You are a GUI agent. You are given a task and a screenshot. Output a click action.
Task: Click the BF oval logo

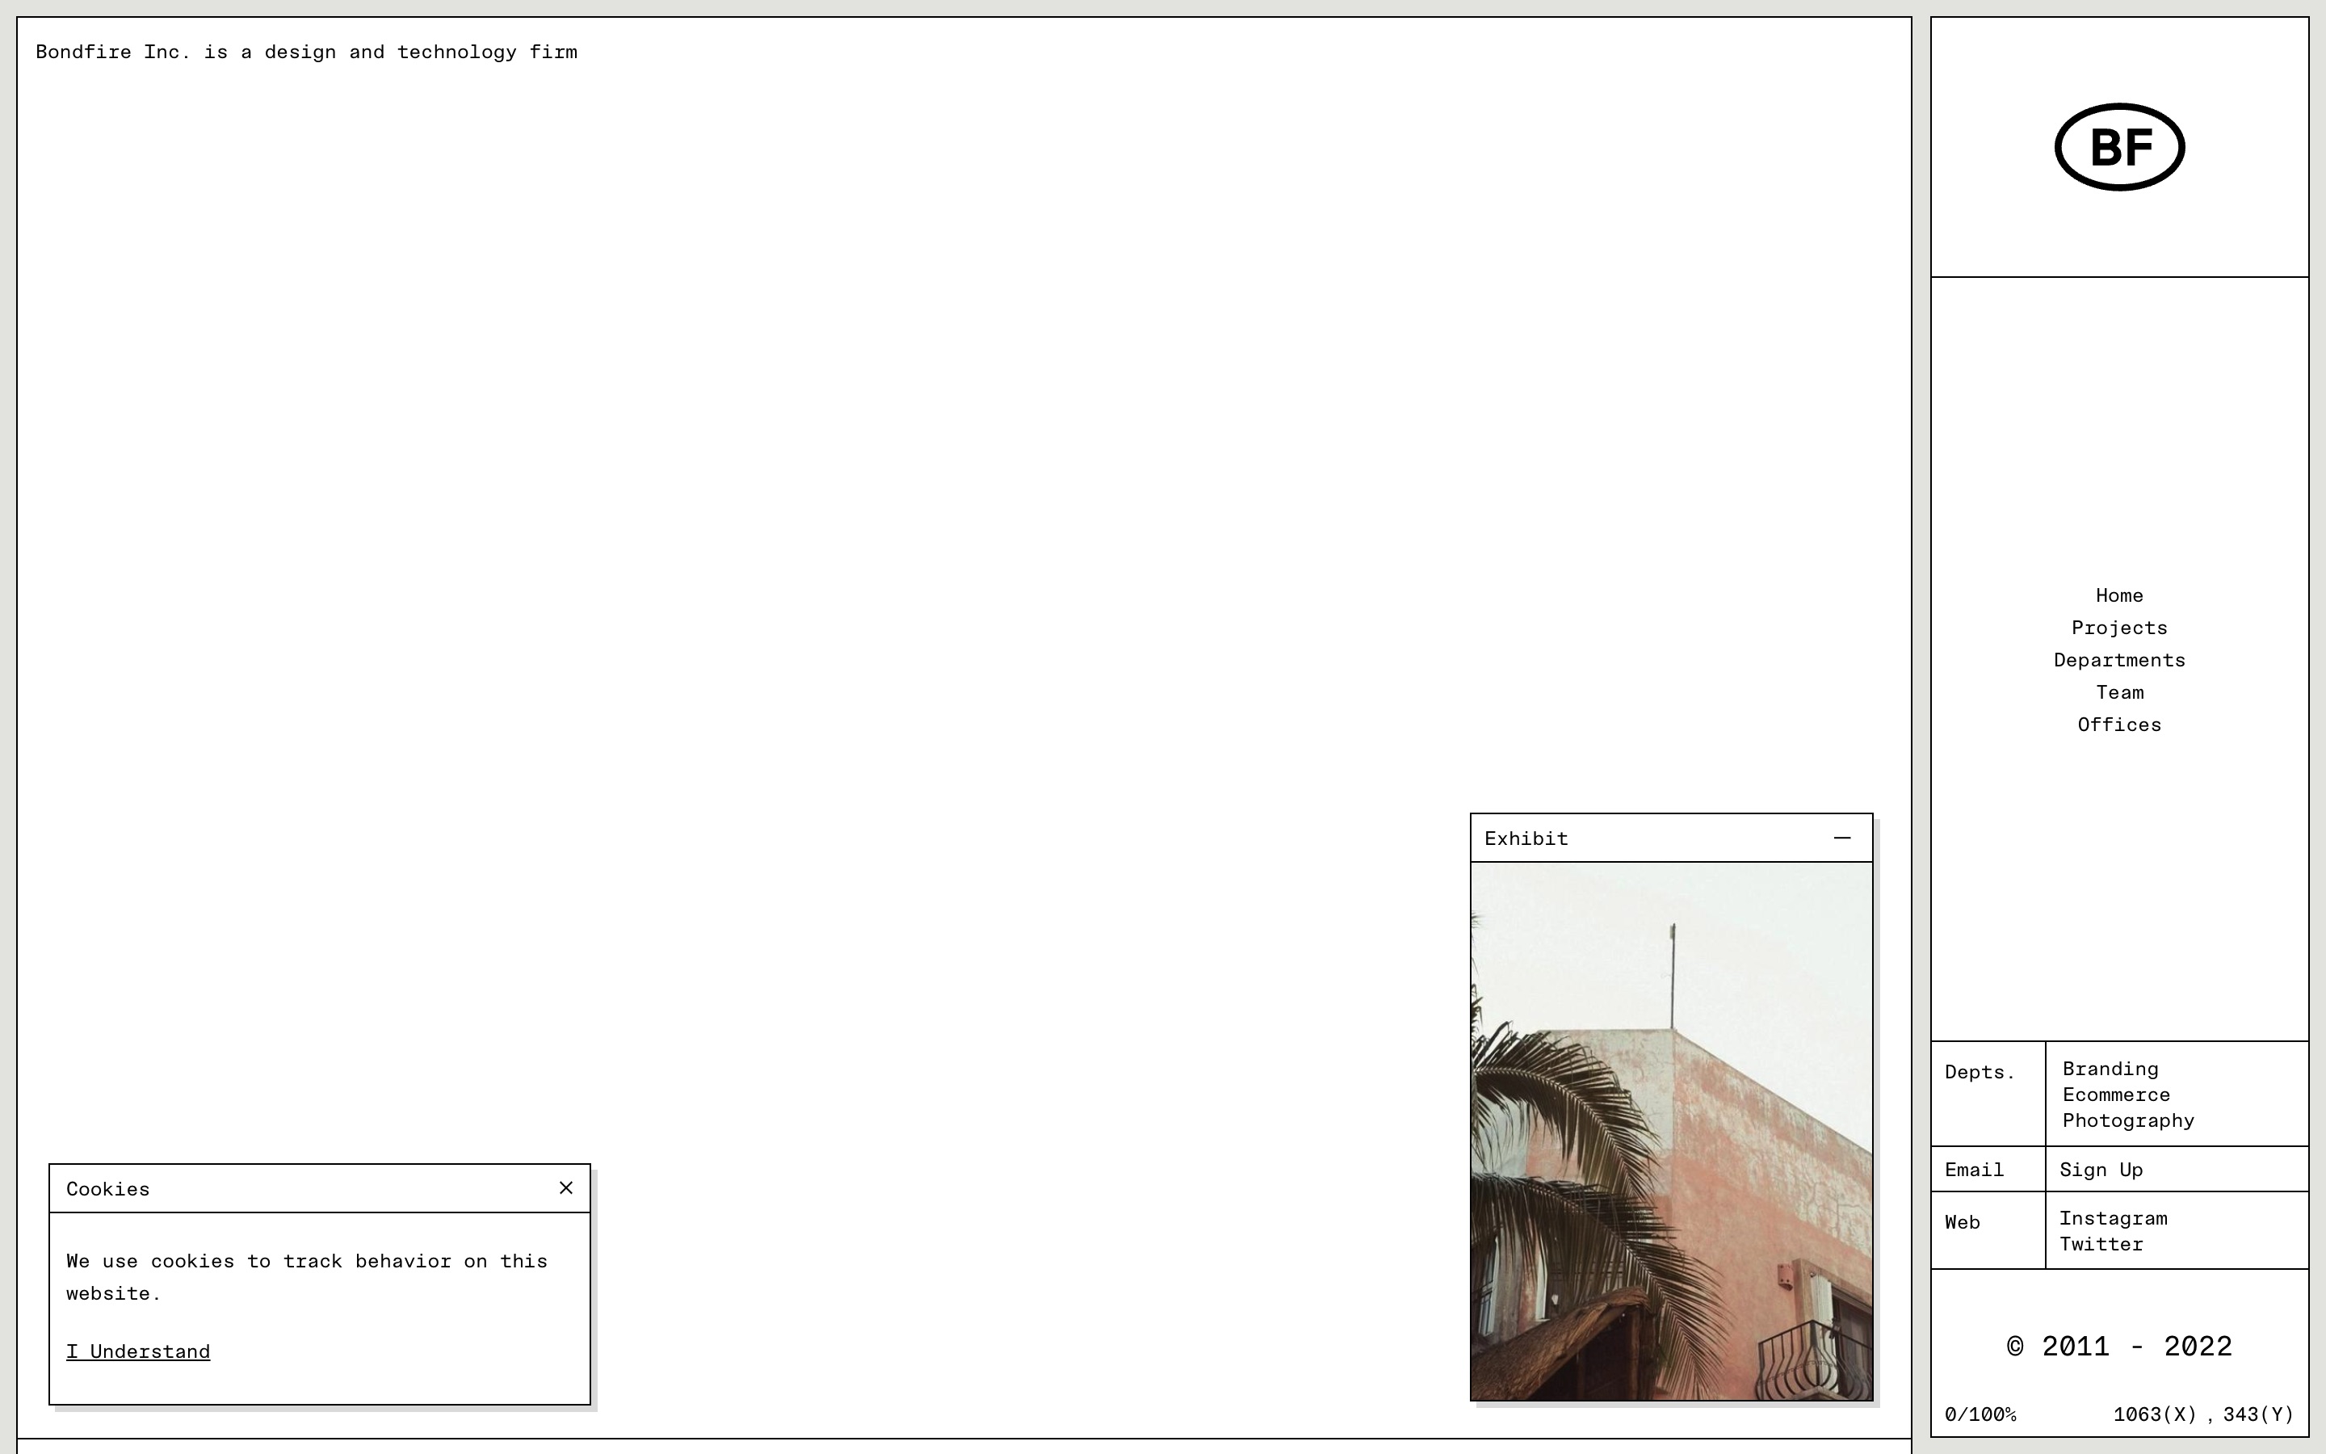2118,147
